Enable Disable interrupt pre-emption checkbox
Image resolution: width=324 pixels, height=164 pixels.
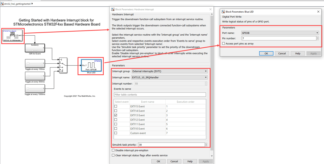click(x=113, y=150)
